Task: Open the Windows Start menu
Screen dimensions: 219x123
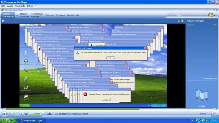Action: tap(8, 121)
